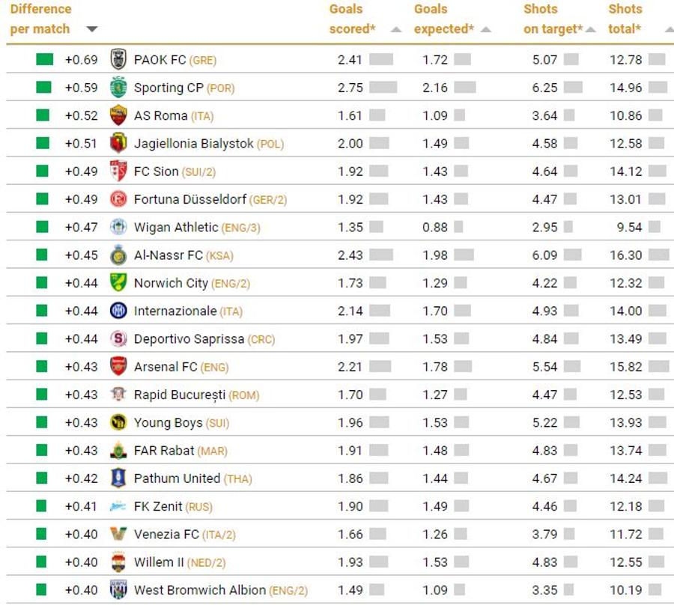This screenshot has height=605, width=674.
Task: Click the Difference per match column header
Action: click(x=40, y=19)
